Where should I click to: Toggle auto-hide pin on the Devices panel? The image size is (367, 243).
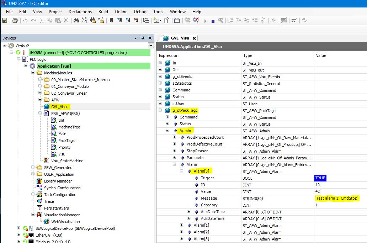click(x=143, y=38)
